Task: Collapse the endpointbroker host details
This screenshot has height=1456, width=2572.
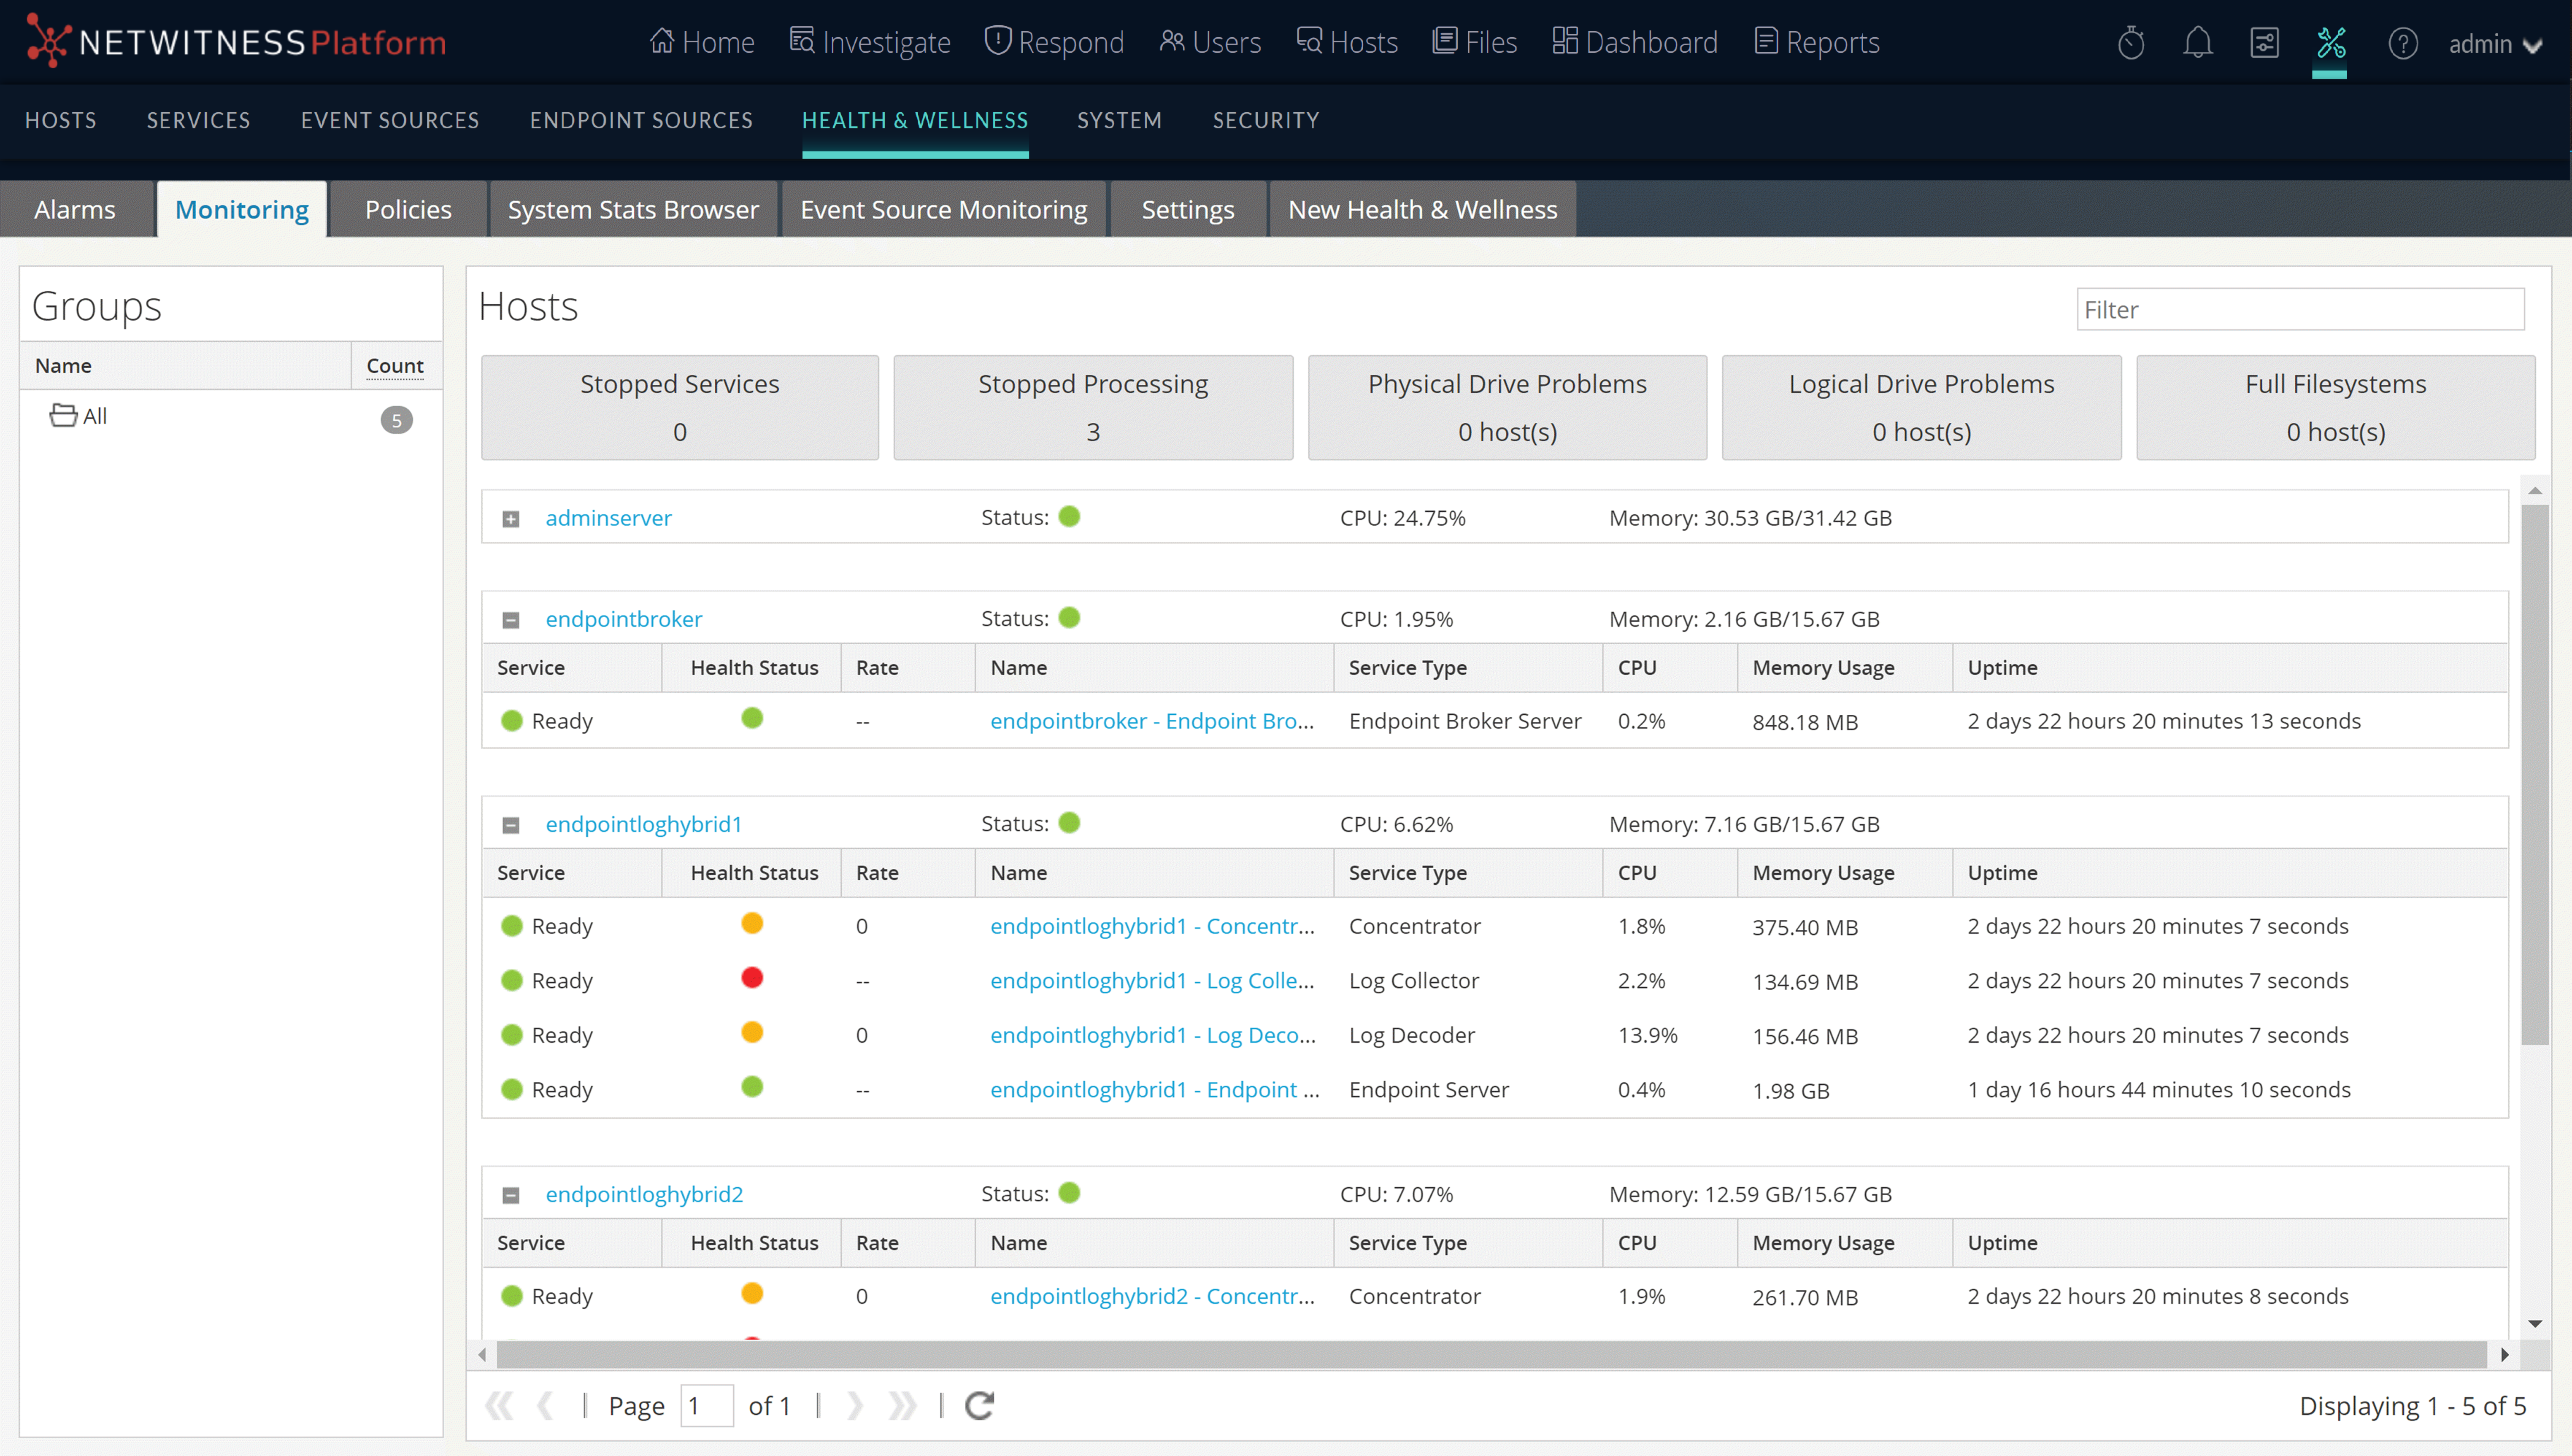Action: pos(511,620)
